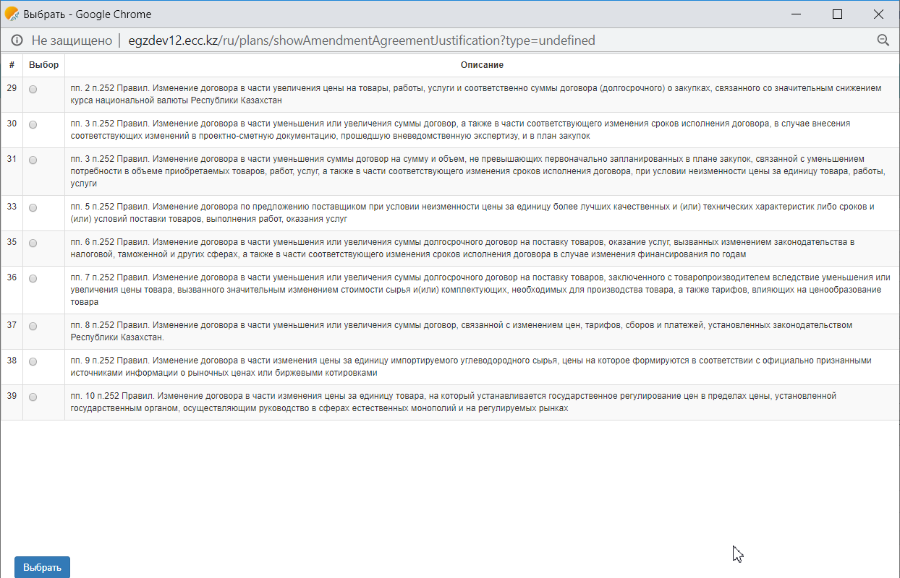Click the site info 'Не защищено' icon
This screenshot has width=900, height=578.
point(17,40)
